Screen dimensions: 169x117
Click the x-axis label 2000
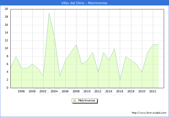[32, 91]
